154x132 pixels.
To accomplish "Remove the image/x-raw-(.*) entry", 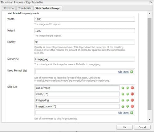I will pos(132,106).
